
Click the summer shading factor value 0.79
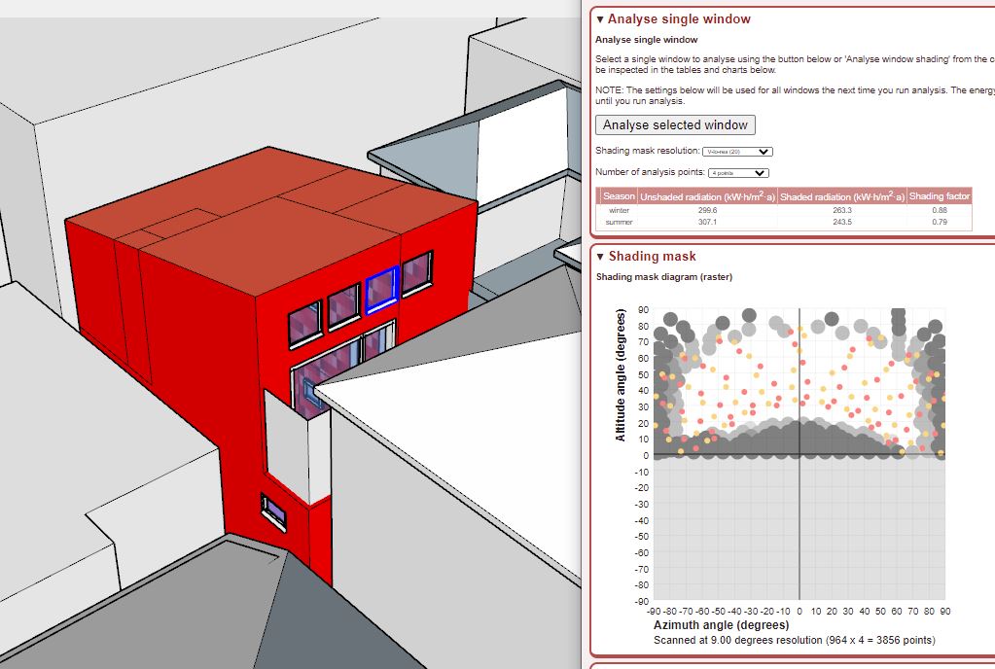click(939, 222)
